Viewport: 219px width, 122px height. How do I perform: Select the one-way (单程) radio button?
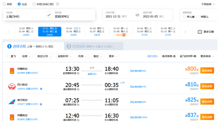click(4, 4)
